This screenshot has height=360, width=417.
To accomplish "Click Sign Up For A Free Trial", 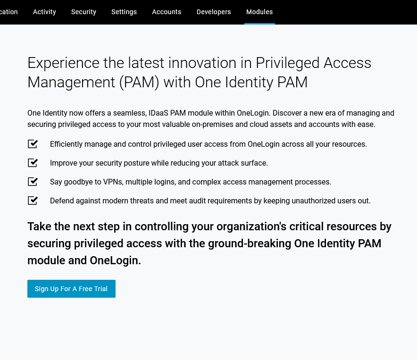I will click(71, 289).
